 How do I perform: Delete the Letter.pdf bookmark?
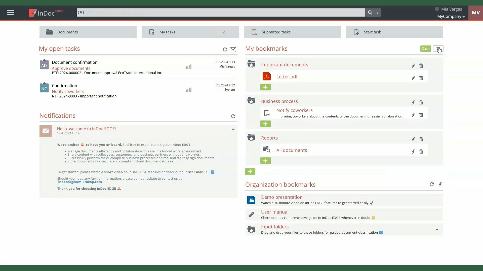coord(421,78)
